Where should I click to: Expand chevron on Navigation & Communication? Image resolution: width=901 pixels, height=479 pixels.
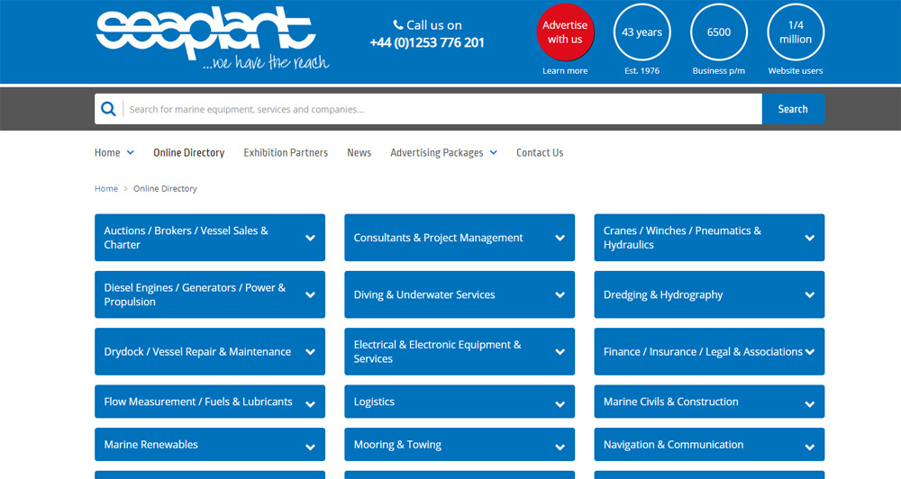810,447
